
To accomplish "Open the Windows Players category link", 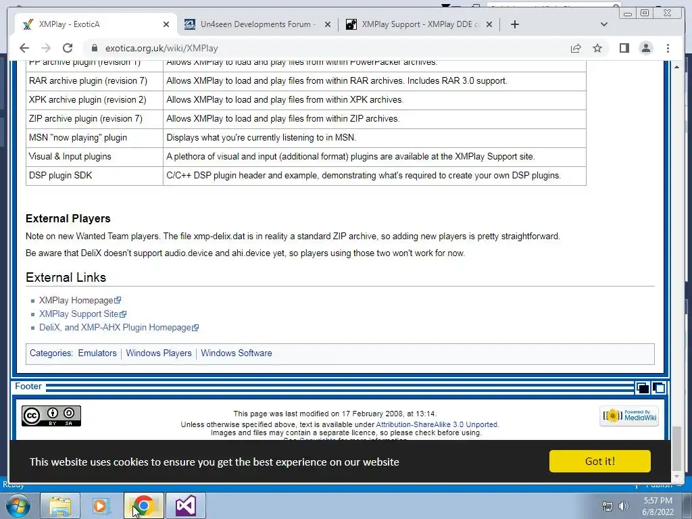I will 158,353.
